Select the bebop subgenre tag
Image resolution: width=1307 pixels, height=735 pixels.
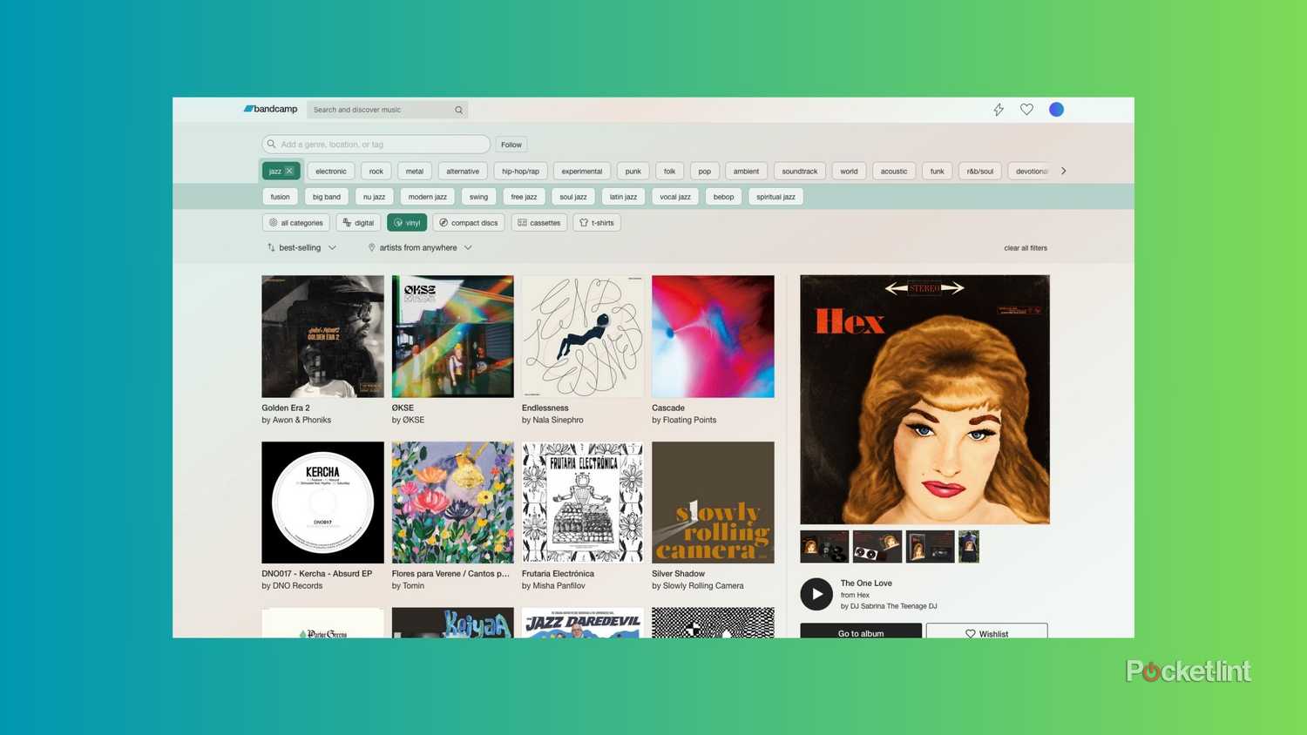[x=723, y=197]
